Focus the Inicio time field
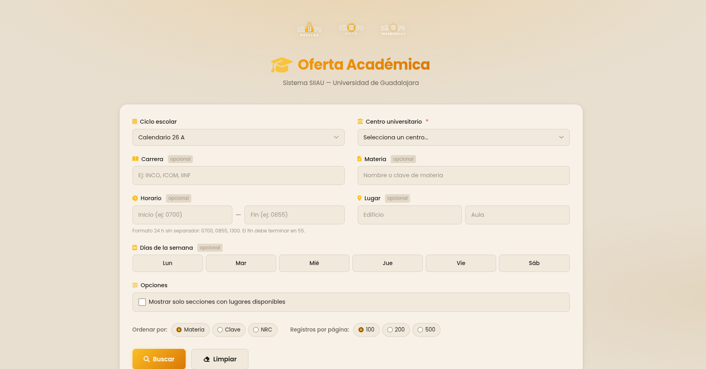Screen dimensions: 706x369 (x=182, y=215)
